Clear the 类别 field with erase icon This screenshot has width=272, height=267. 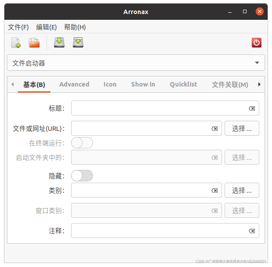pos(215,191)
